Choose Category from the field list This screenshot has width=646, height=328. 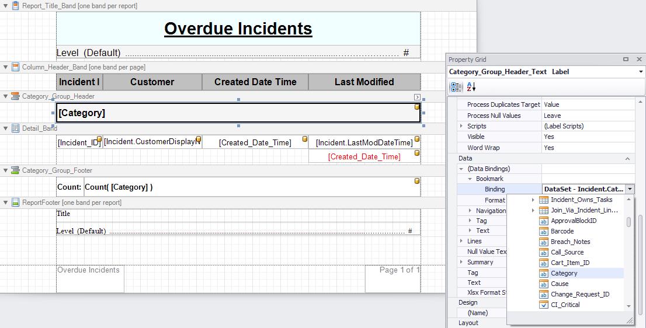pyautogui.click(x=564, y=273)
